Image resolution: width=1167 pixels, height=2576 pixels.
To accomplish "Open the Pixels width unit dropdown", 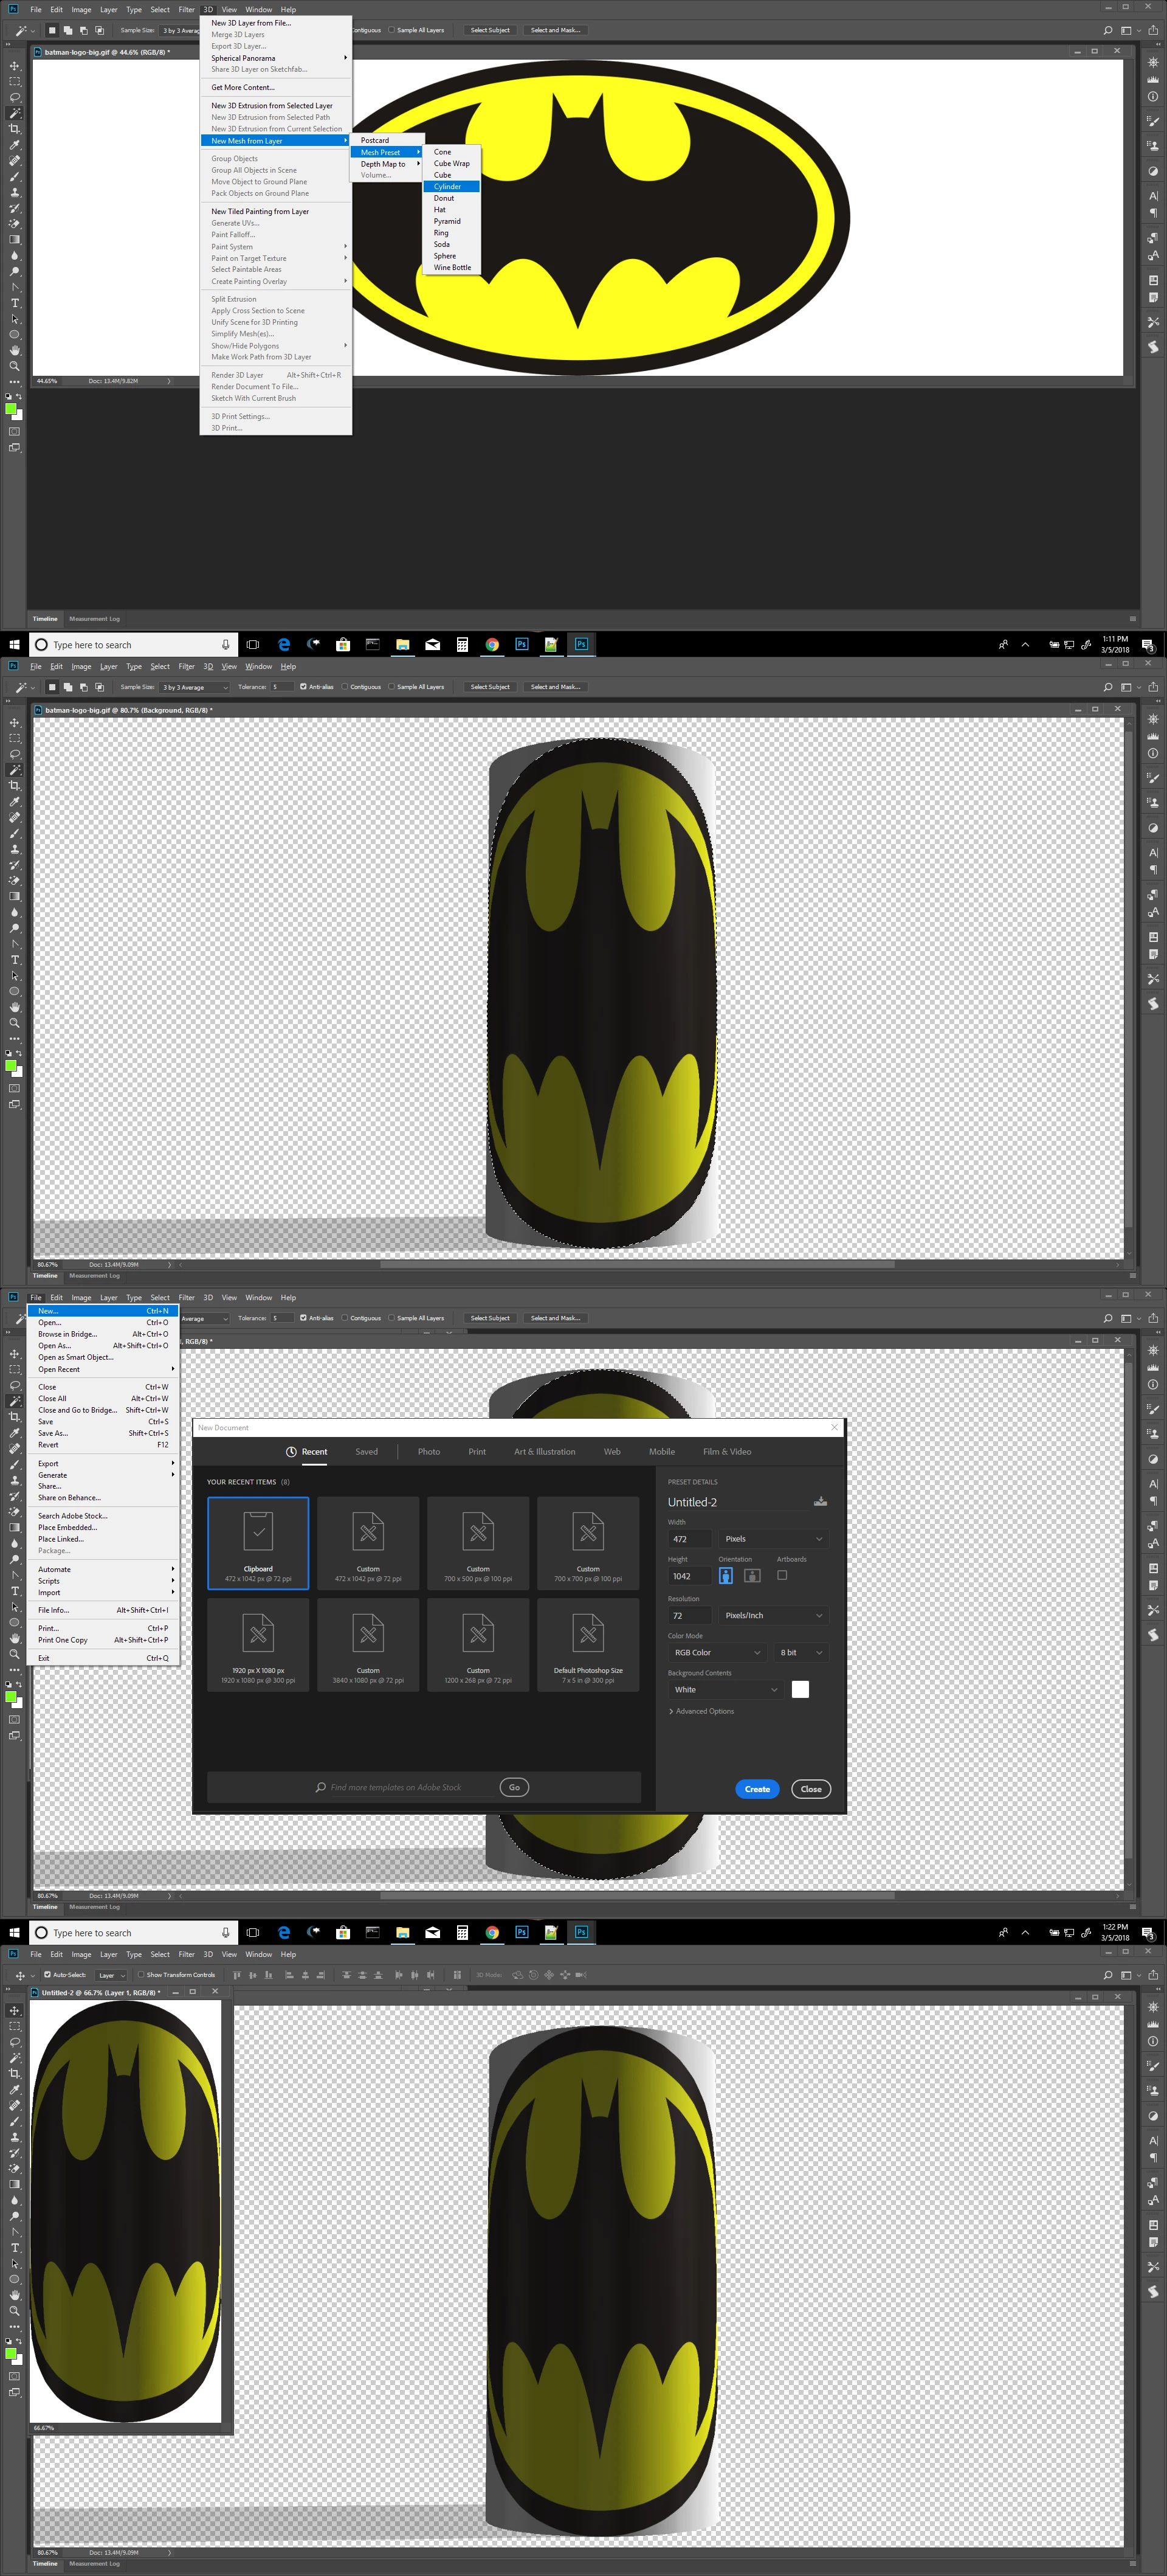I will (773, 1539).
